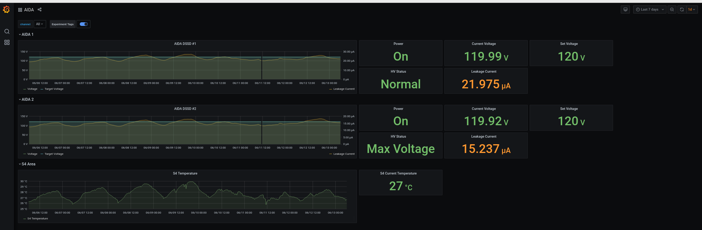Open AIDA 1 Leakage Current panel title
This screenshot has width=702, height=230.
(483, 72)
